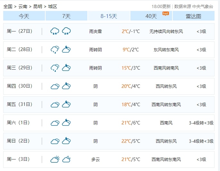
Task: Click the orange hot badge on 40天
Action: coord(165,13)
